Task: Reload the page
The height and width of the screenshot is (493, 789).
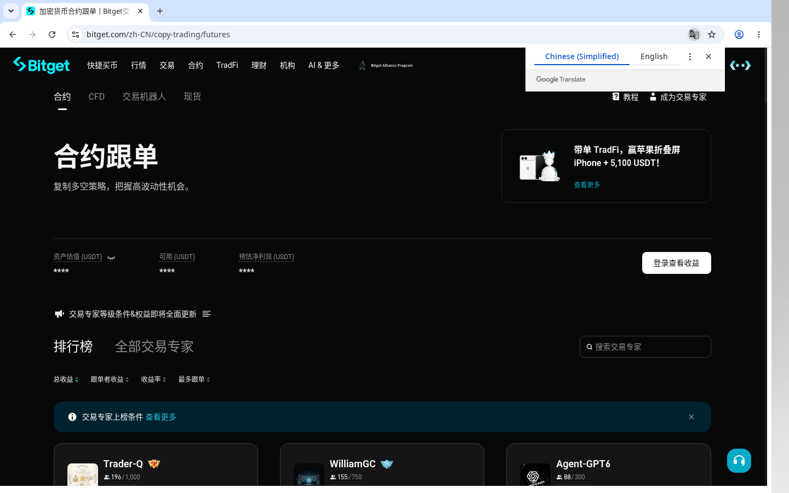Action: [52, 35]
